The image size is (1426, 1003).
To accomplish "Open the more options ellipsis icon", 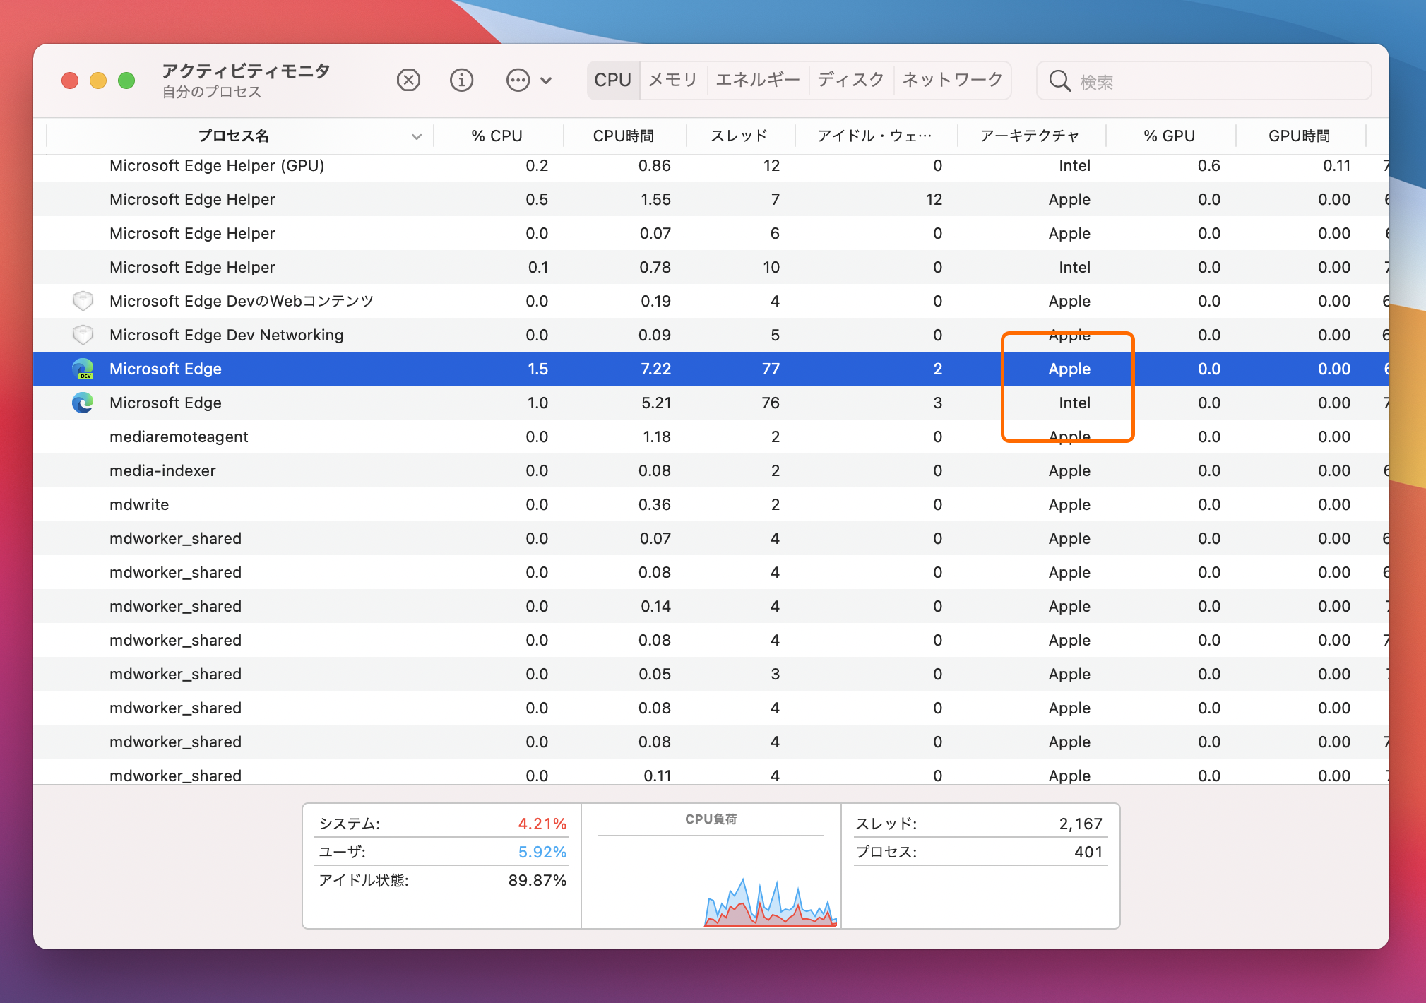I will (519, 80).
